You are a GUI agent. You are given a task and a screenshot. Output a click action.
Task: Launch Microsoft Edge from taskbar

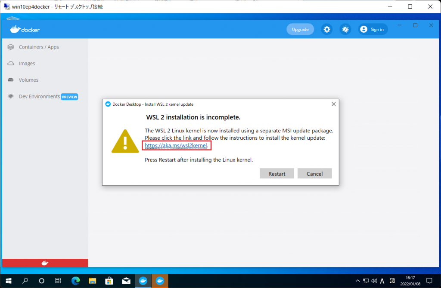click(x=75, y=281)
